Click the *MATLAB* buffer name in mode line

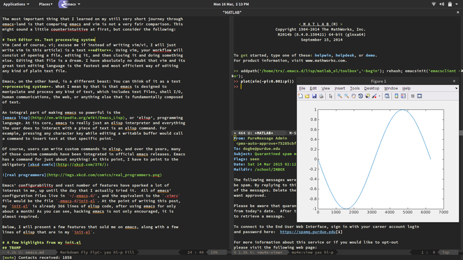pyautogui.click(x=263, y=133)
